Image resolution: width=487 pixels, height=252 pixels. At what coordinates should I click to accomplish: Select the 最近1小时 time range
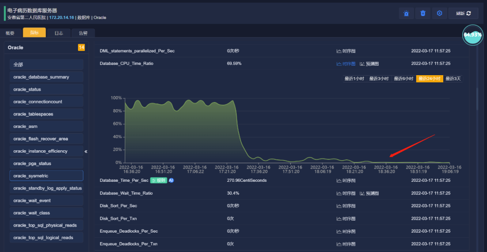354,79
